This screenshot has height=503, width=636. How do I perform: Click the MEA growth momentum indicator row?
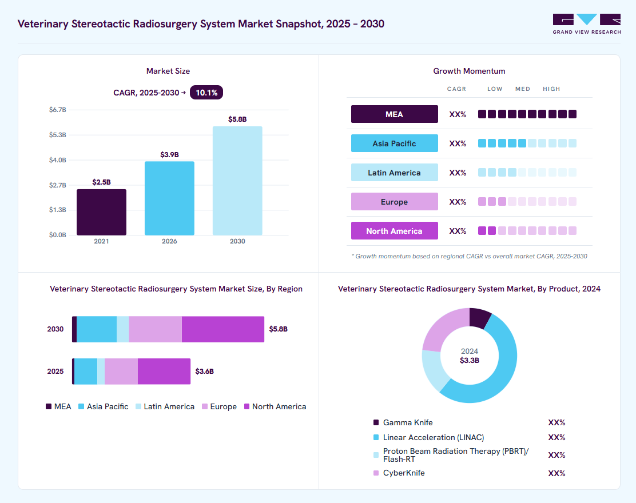pos(527,114)
